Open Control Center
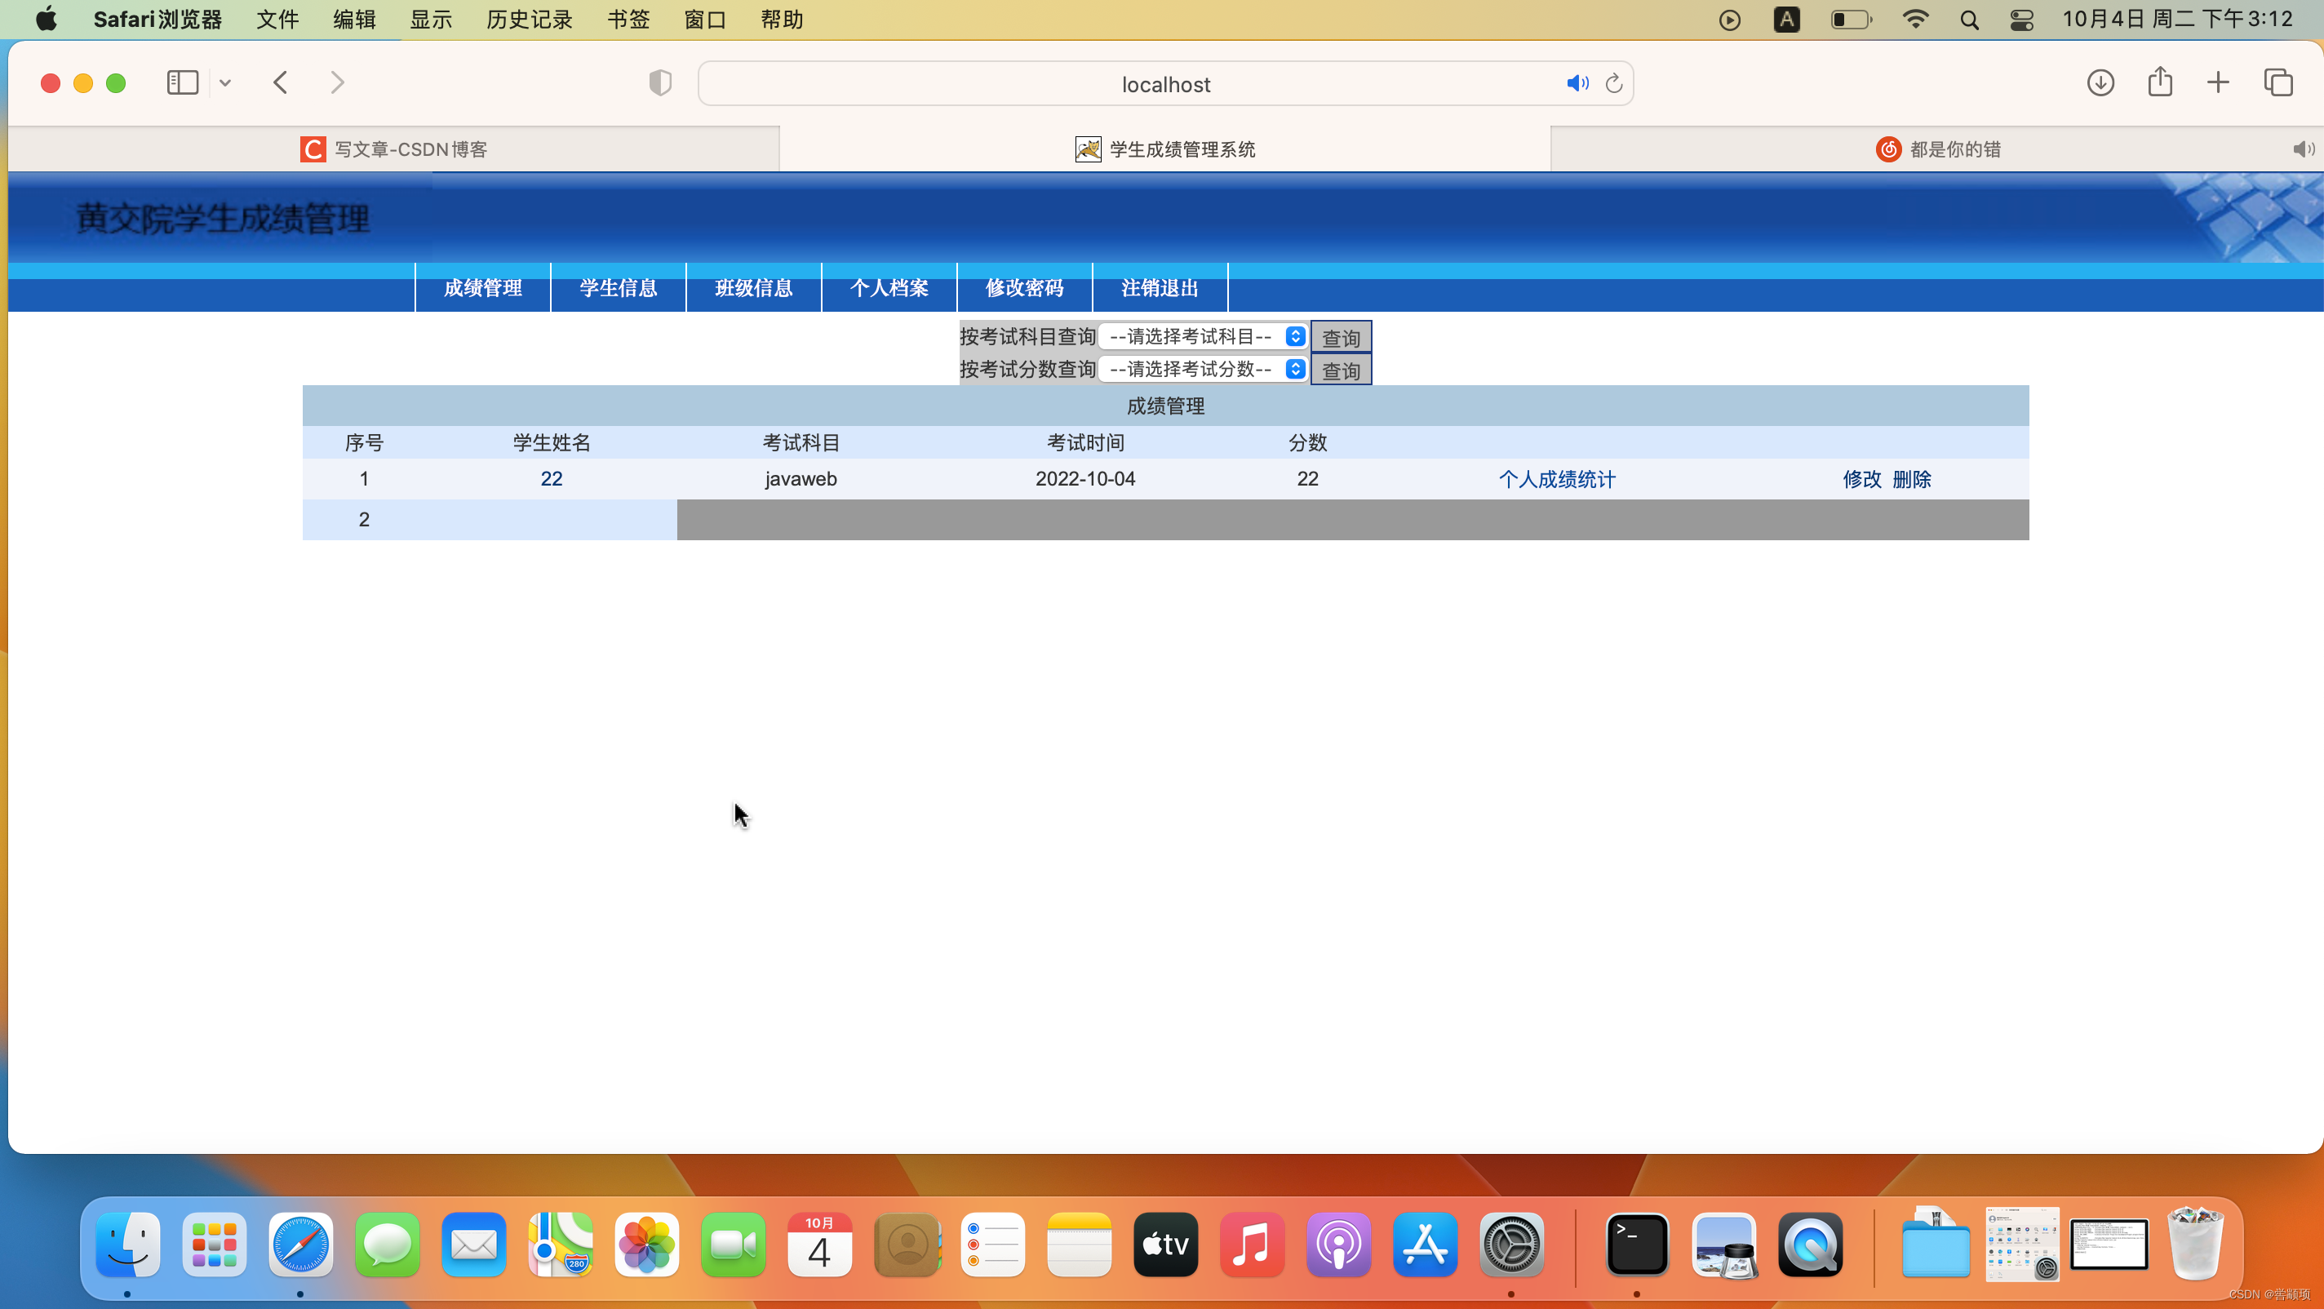 pyautogui.click(x=2022, y=20)
